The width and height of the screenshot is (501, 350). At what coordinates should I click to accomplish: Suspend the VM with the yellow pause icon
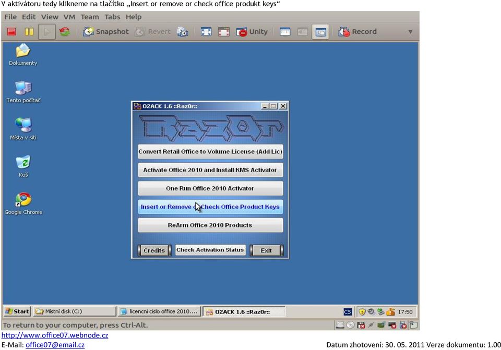pos(29,32)
